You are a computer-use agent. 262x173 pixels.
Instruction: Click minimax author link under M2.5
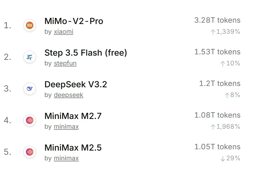(x=66, y=158)
